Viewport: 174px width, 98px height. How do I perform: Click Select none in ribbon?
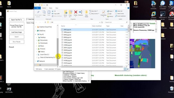(120, 14)
